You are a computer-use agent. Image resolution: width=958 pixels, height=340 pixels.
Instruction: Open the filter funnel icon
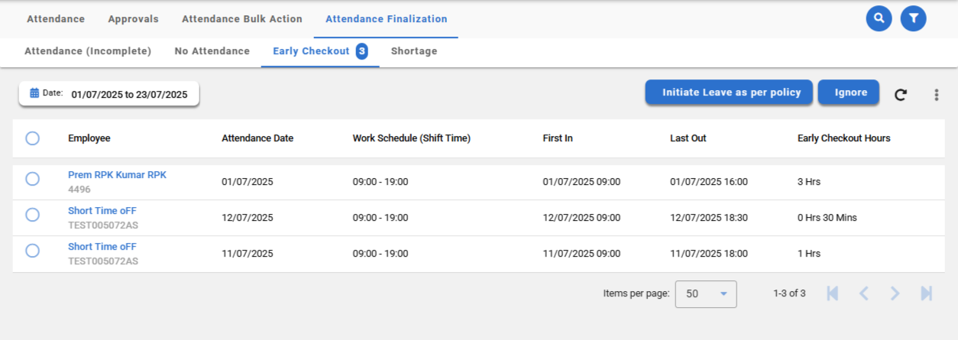[x=913, y=18]
